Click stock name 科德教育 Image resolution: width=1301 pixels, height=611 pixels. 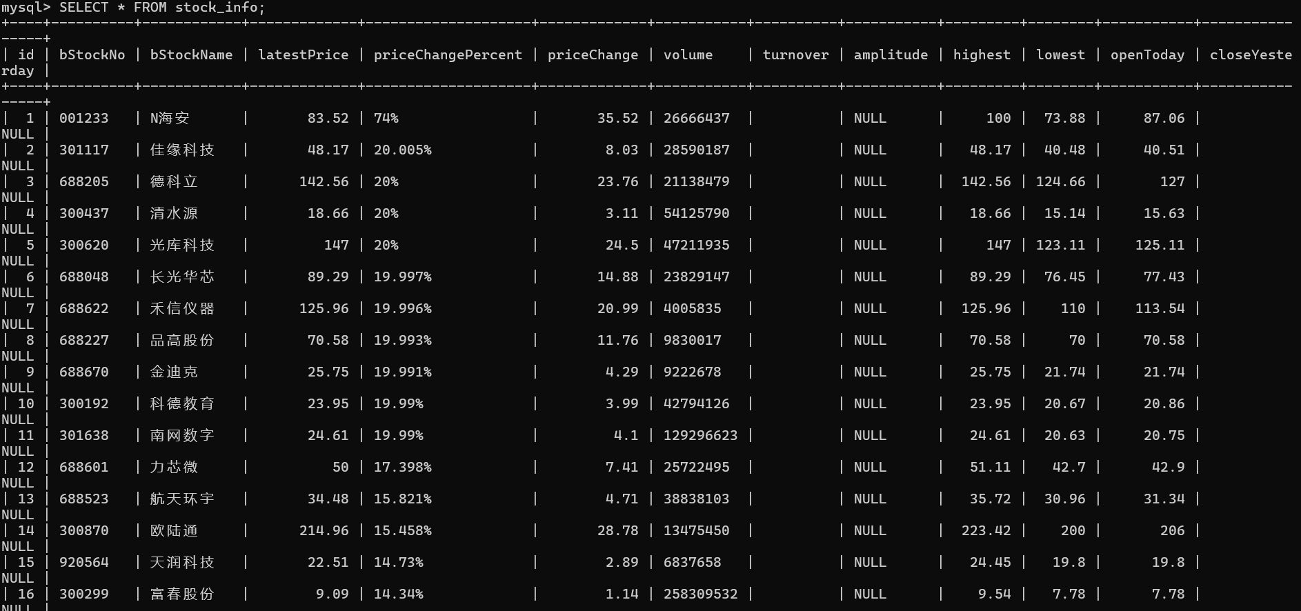[x=182, y=403]
